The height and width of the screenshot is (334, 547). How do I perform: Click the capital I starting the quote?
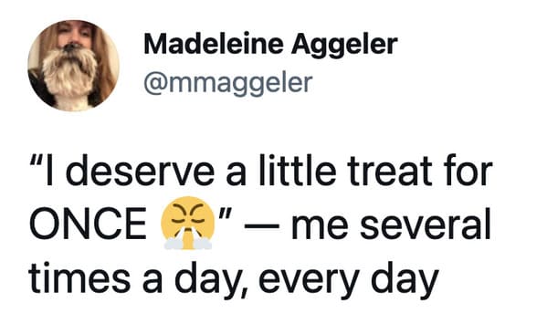[50, 171]
